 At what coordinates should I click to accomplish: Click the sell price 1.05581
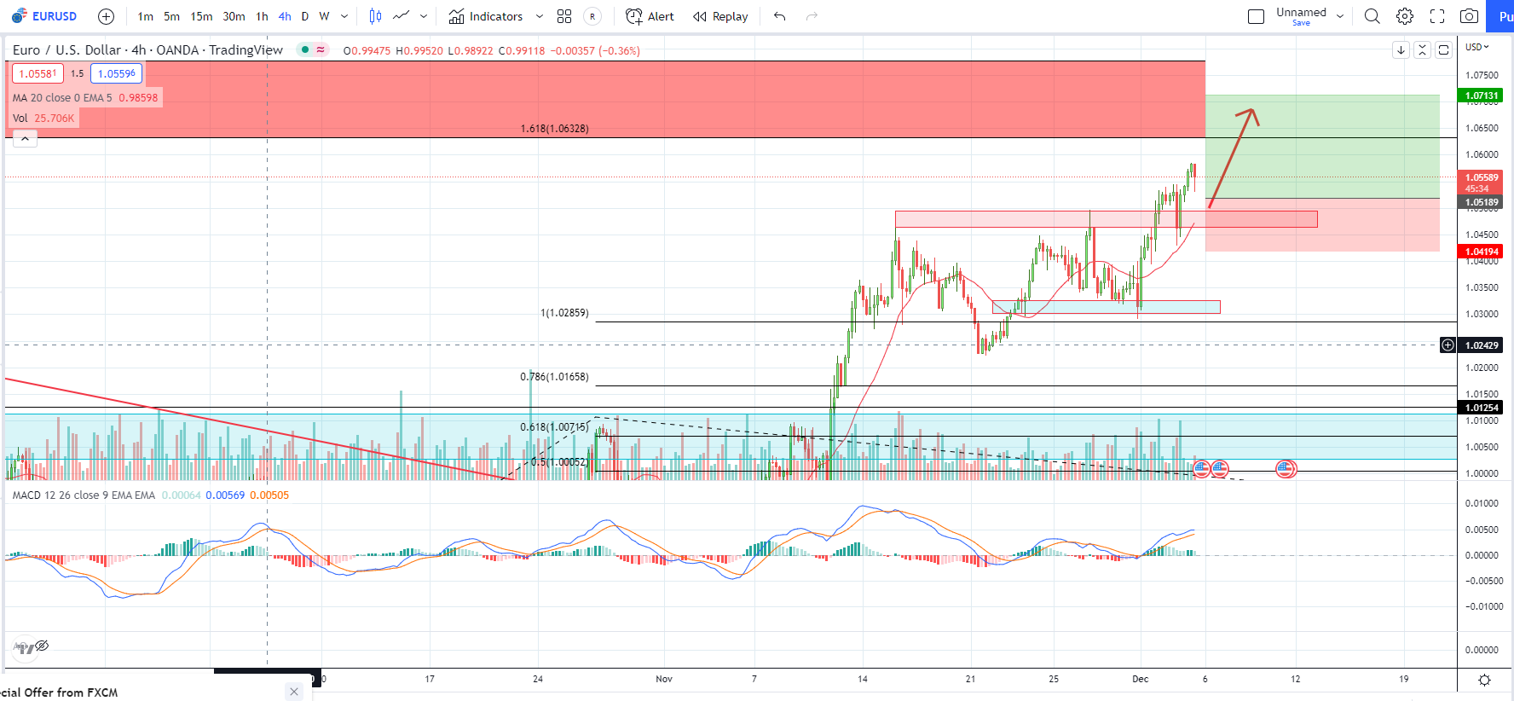38,73
